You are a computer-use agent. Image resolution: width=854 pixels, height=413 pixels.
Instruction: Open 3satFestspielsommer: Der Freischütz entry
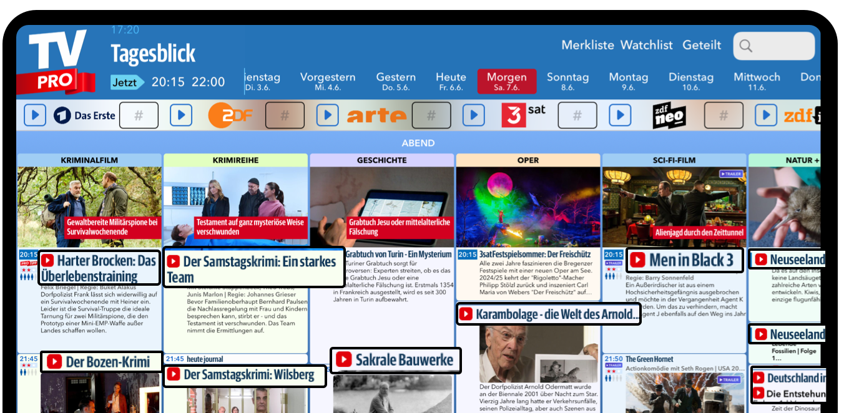pos(535,255)
